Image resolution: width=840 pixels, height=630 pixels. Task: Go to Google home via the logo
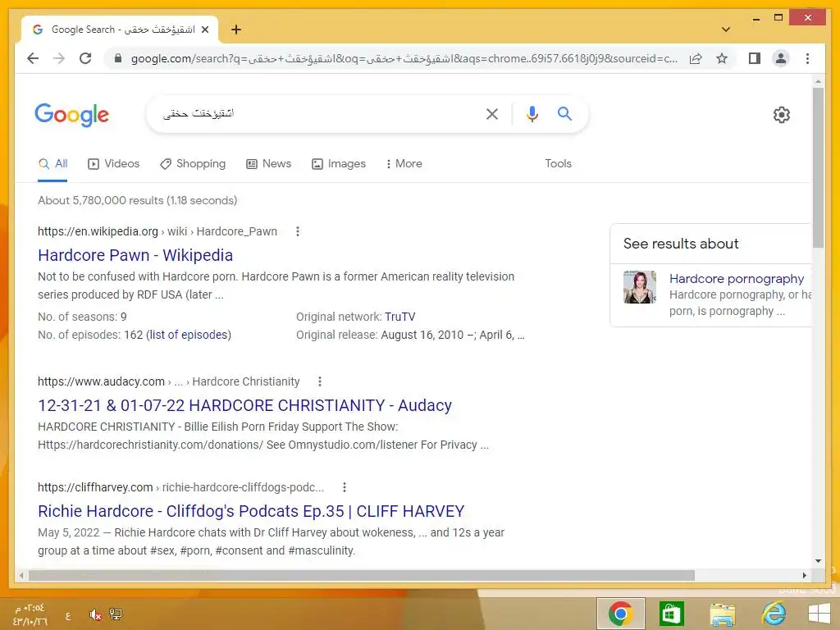coord(72,115)
